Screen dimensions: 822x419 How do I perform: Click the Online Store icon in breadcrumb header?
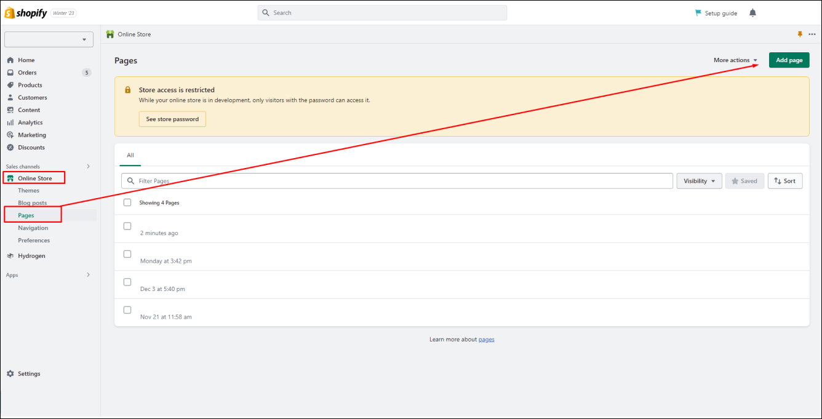[110, 34]
